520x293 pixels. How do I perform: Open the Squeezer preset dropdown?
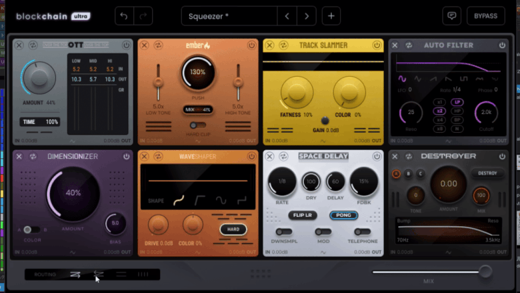tap(229, 16)
